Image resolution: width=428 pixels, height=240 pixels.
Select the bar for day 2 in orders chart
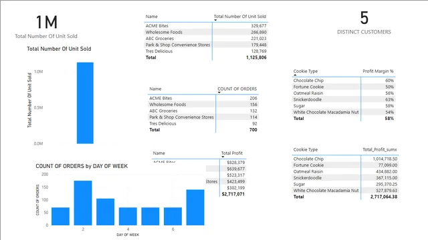[x=83, y=203]
